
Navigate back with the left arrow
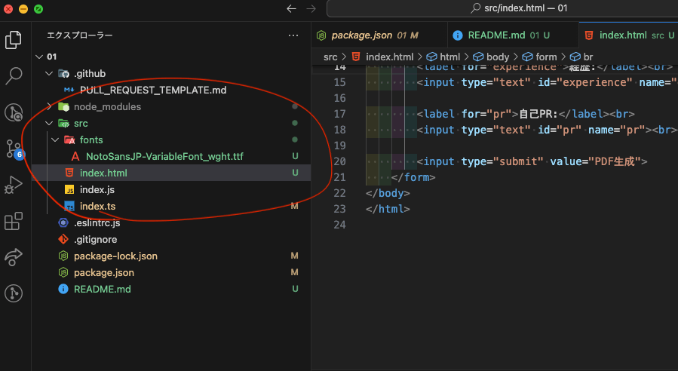coord(291,8)
